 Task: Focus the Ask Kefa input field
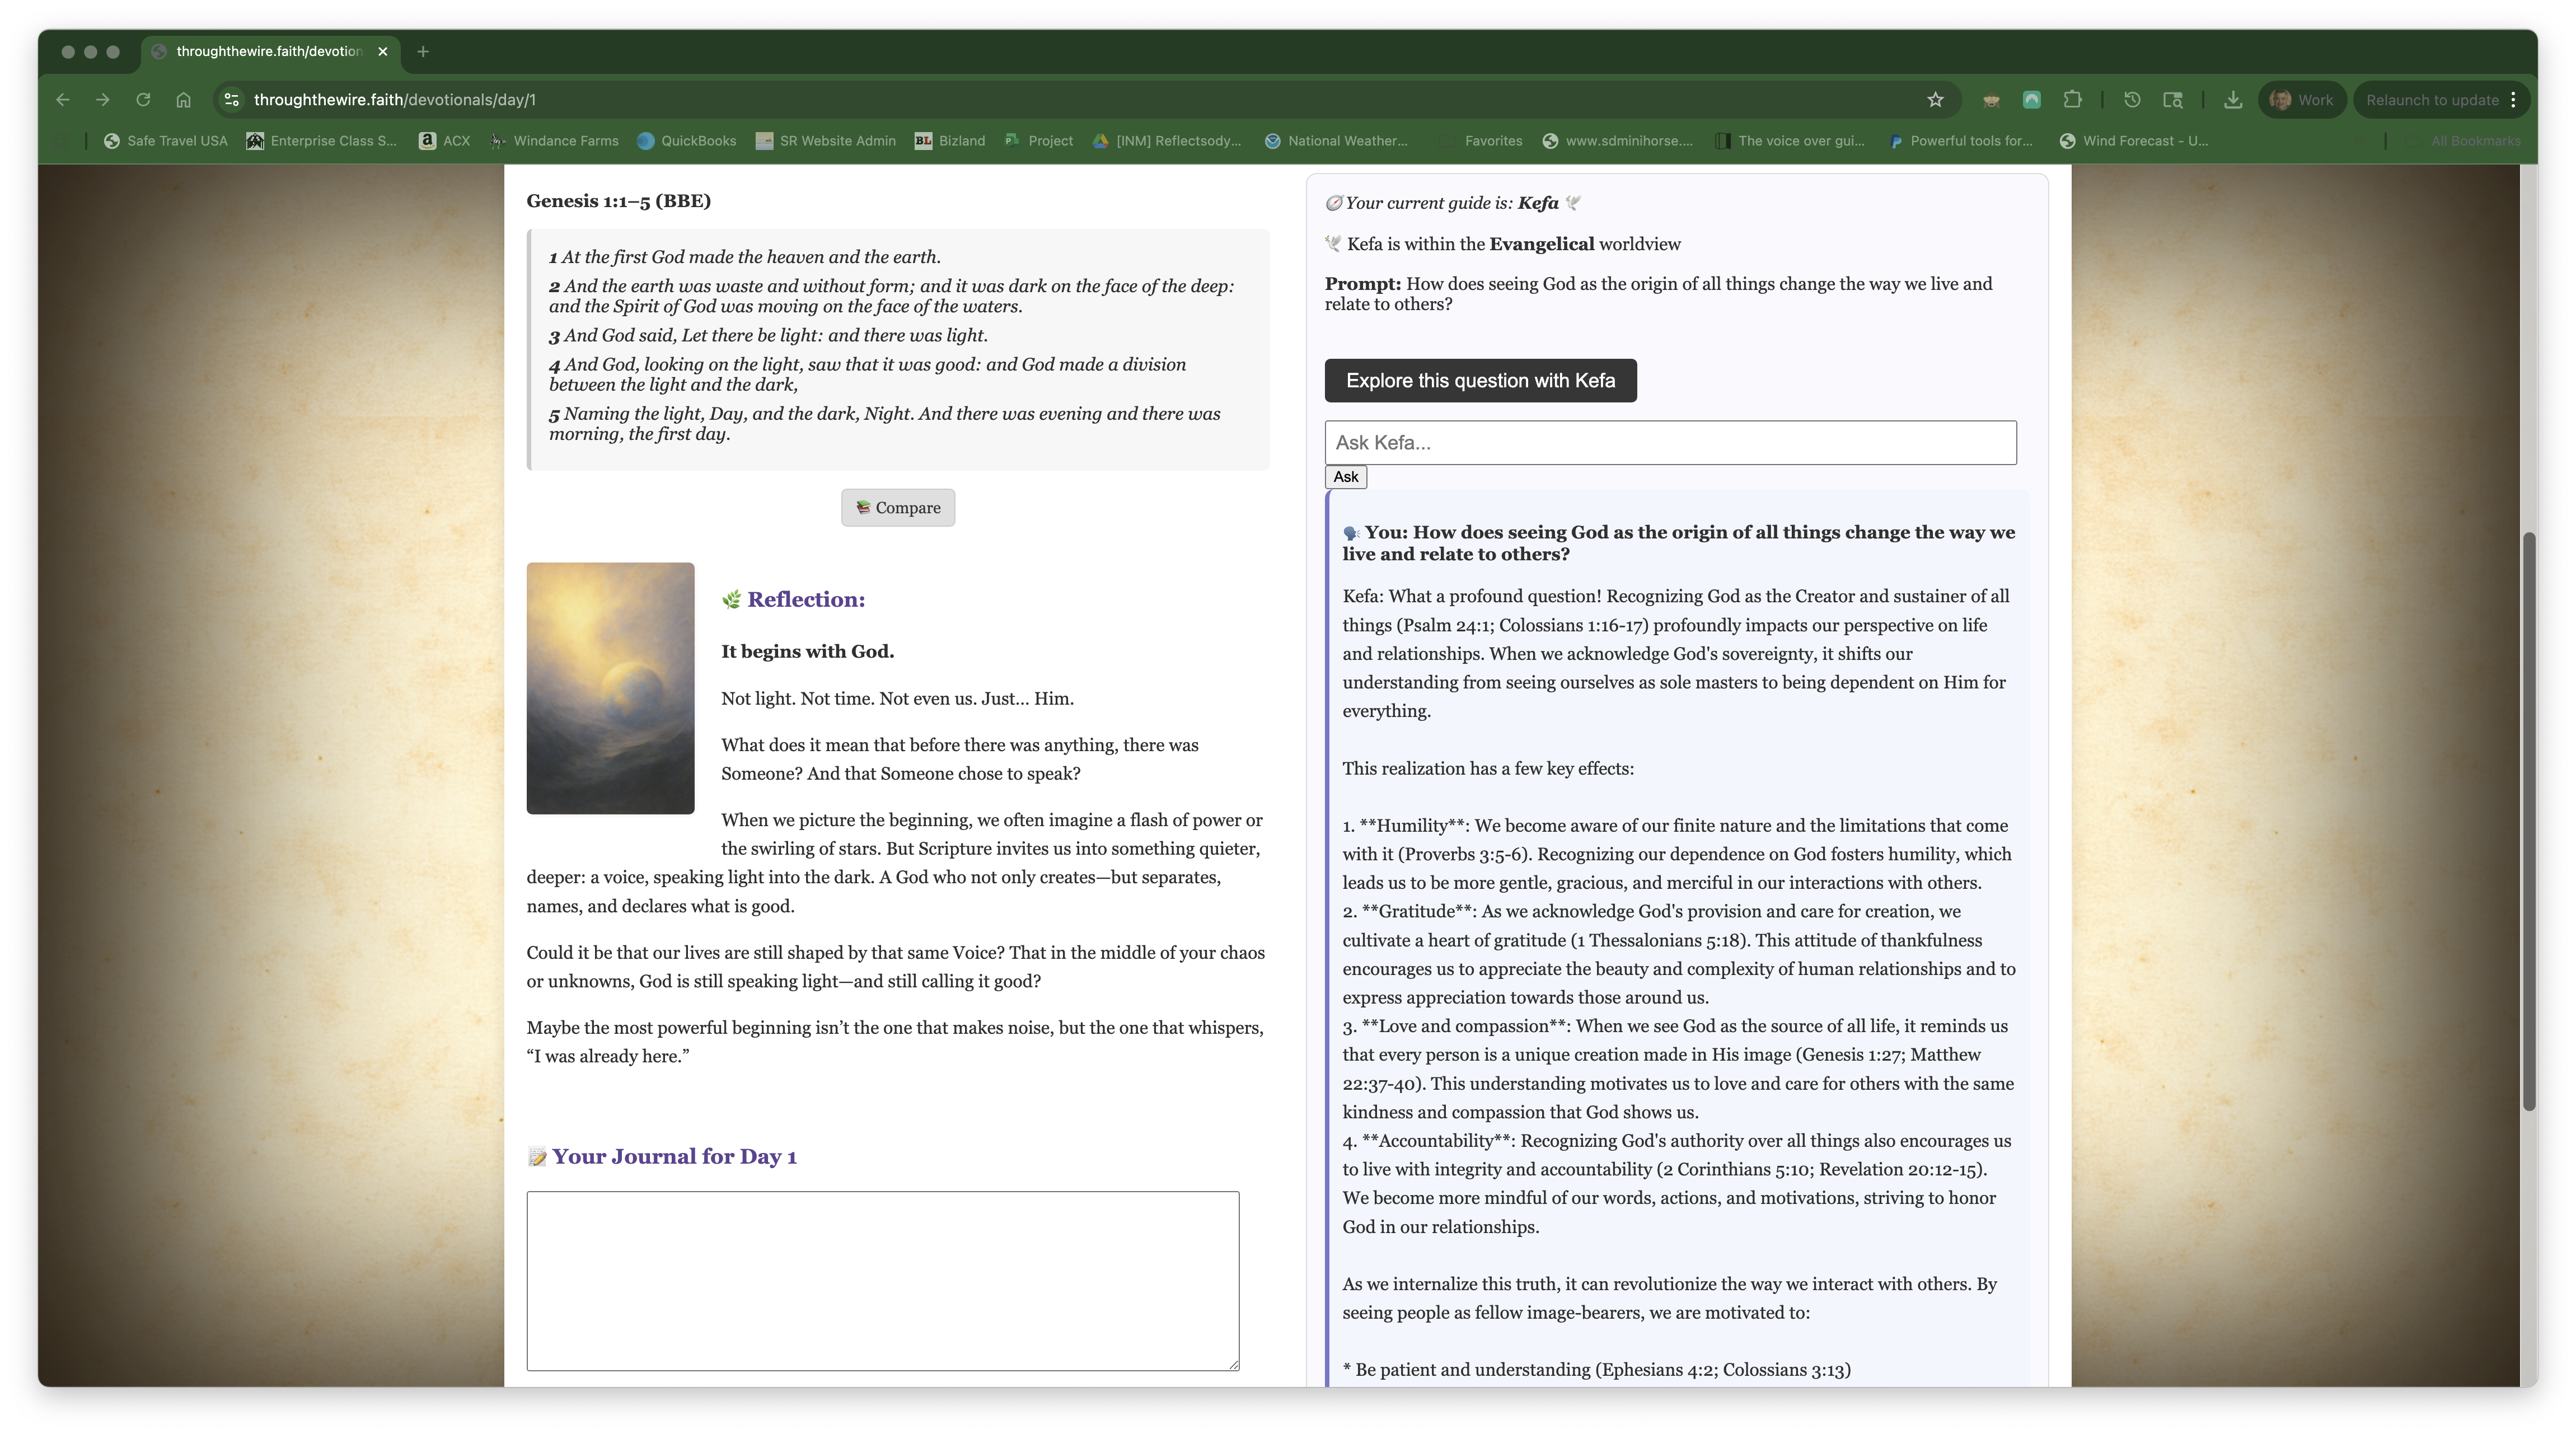coord(1670,443)
